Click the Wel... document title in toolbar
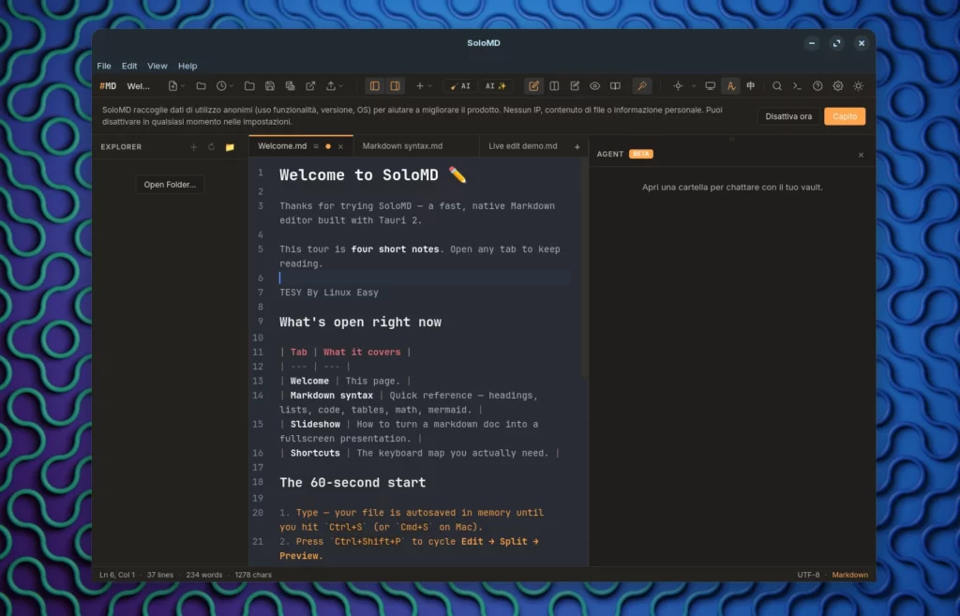Viewport: 960px width, 616px height. pos(139,86)
